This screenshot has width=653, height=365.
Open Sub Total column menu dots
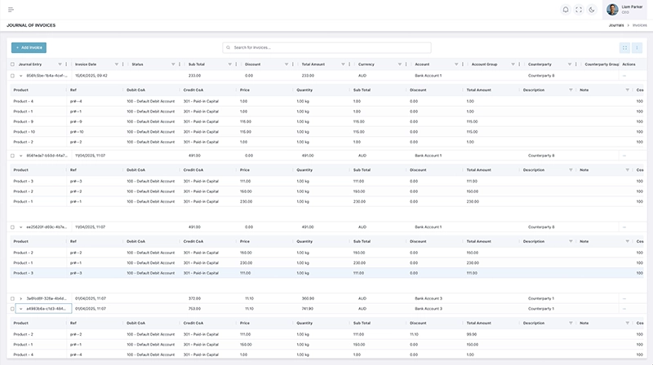click(236, 64)
